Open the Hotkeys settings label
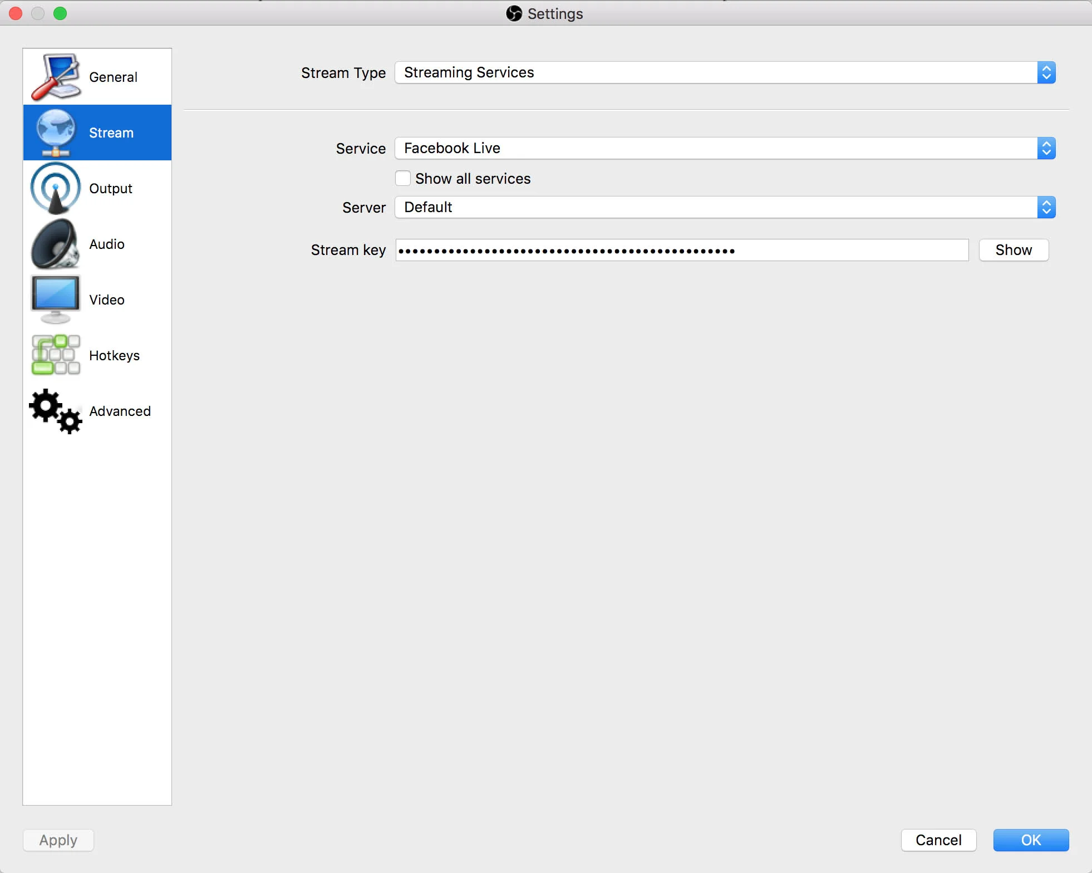Image resolution: width=1092 pixels, height=873 pixels. point(114,355)
